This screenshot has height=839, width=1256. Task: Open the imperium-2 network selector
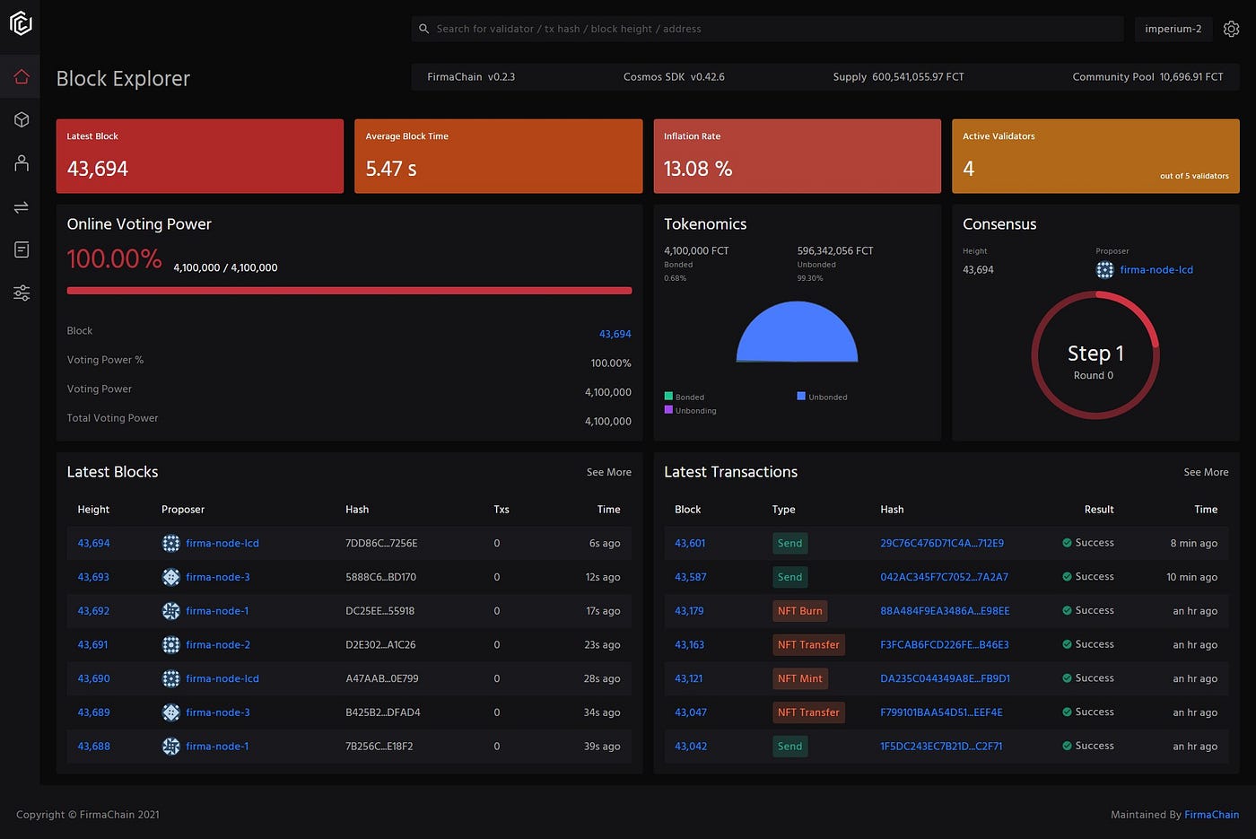[1173, 29]
